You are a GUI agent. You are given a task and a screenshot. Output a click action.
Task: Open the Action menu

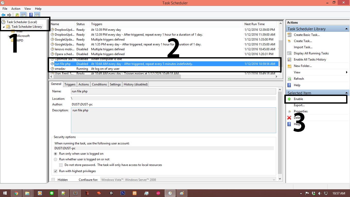tap(16, 9)
